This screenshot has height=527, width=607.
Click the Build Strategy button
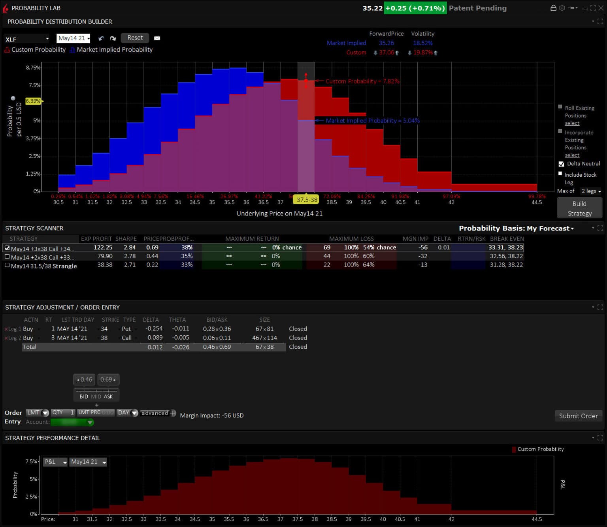click(x=579, y=208)
